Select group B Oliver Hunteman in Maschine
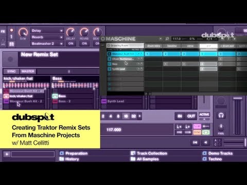Screen dimensions: 247x185 [125, 59]
